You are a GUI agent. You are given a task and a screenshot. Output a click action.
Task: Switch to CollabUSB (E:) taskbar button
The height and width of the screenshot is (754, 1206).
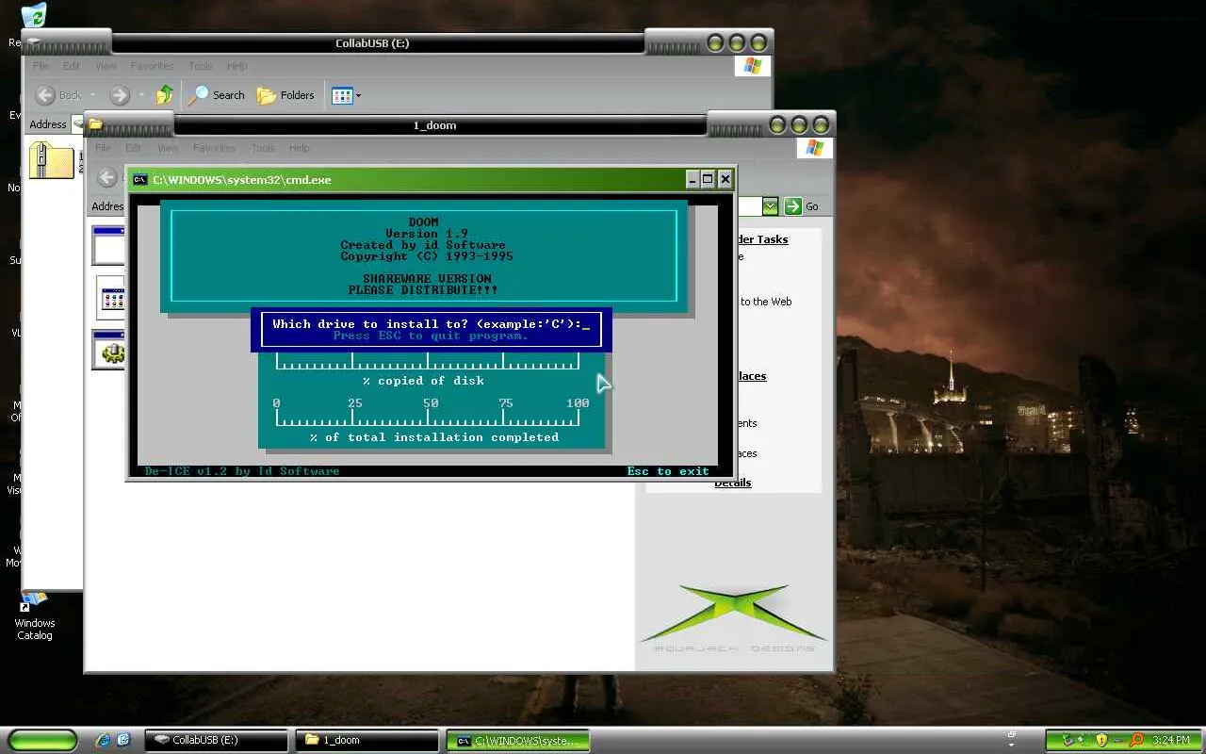217,740
